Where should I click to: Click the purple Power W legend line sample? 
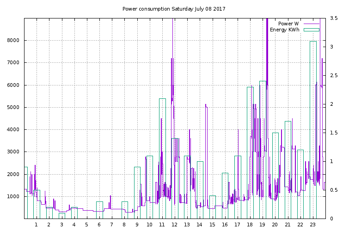(312, 24)
